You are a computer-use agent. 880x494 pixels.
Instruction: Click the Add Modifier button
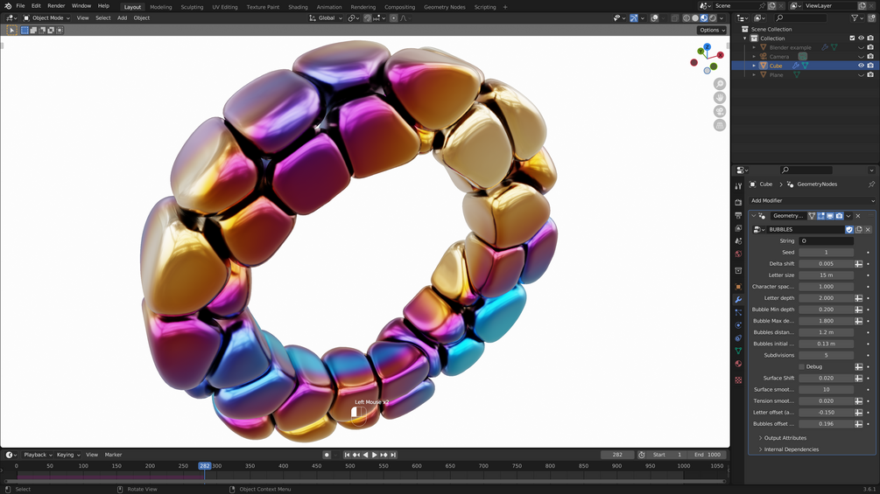point(812,200)
